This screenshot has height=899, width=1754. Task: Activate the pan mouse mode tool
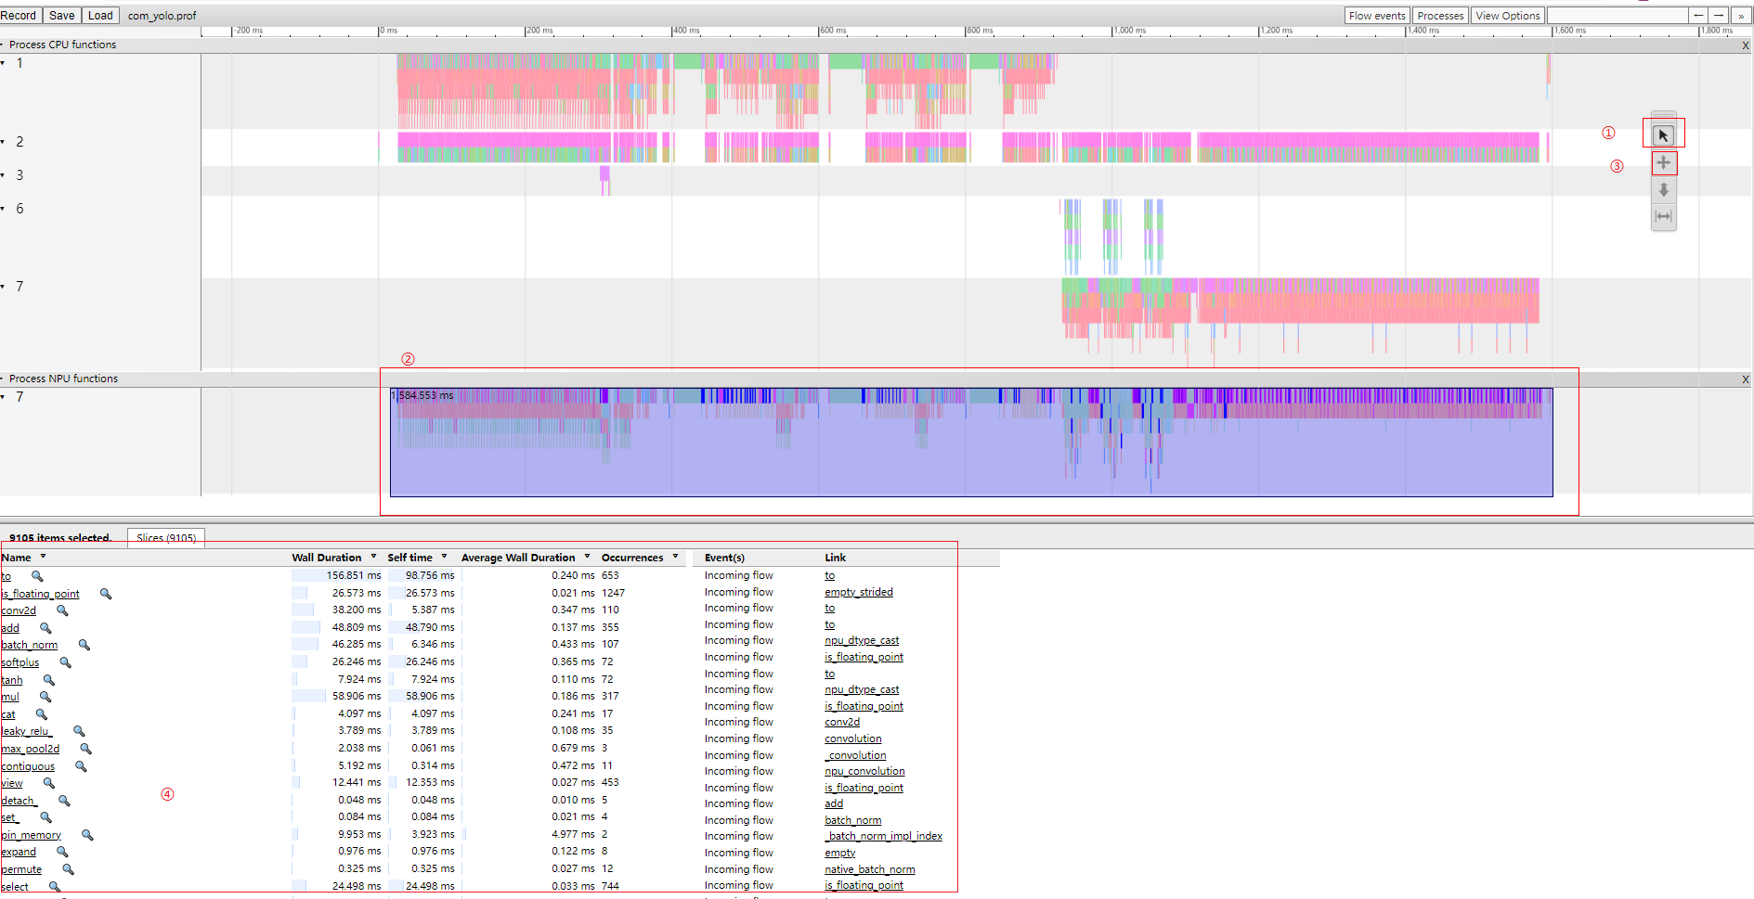[x=1663, y=162]
